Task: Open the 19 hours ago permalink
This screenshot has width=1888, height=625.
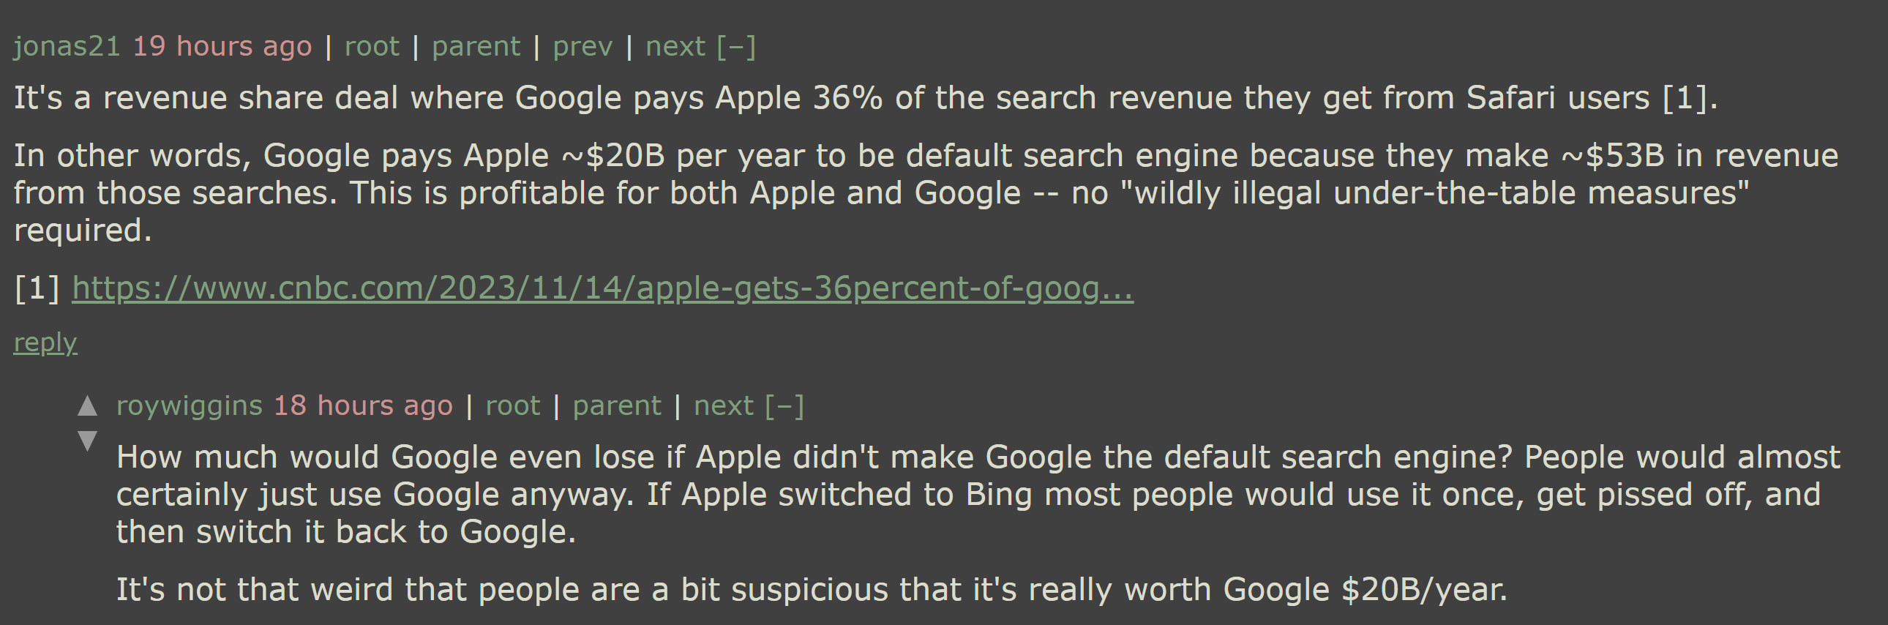Action: 222,47
